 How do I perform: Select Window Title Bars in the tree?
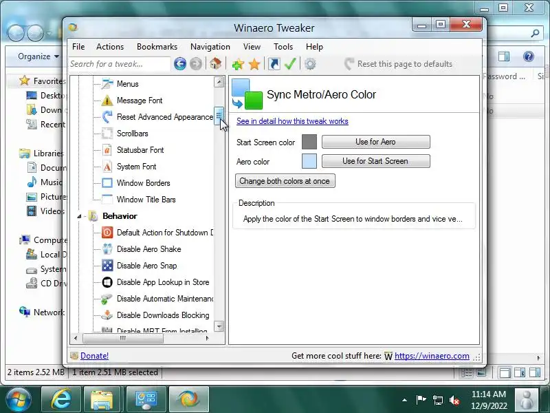[146, 200]
